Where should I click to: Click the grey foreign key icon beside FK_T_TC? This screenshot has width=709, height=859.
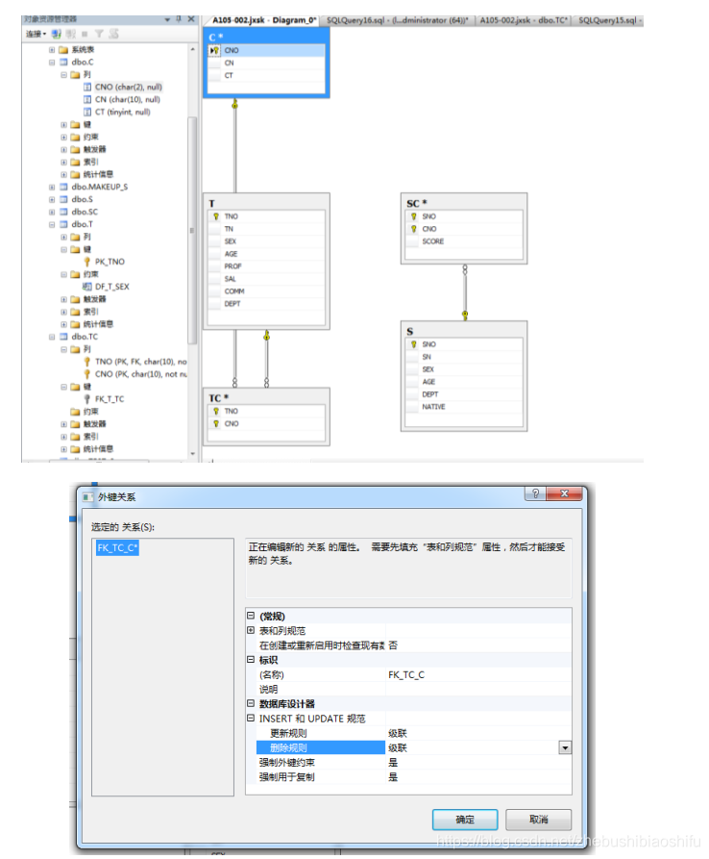coord(87,399)
